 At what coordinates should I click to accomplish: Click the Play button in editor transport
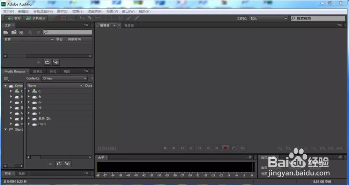point(173,148)
